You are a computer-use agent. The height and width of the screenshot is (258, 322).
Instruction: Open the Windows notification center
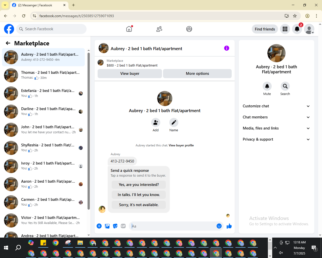[314, 248]
